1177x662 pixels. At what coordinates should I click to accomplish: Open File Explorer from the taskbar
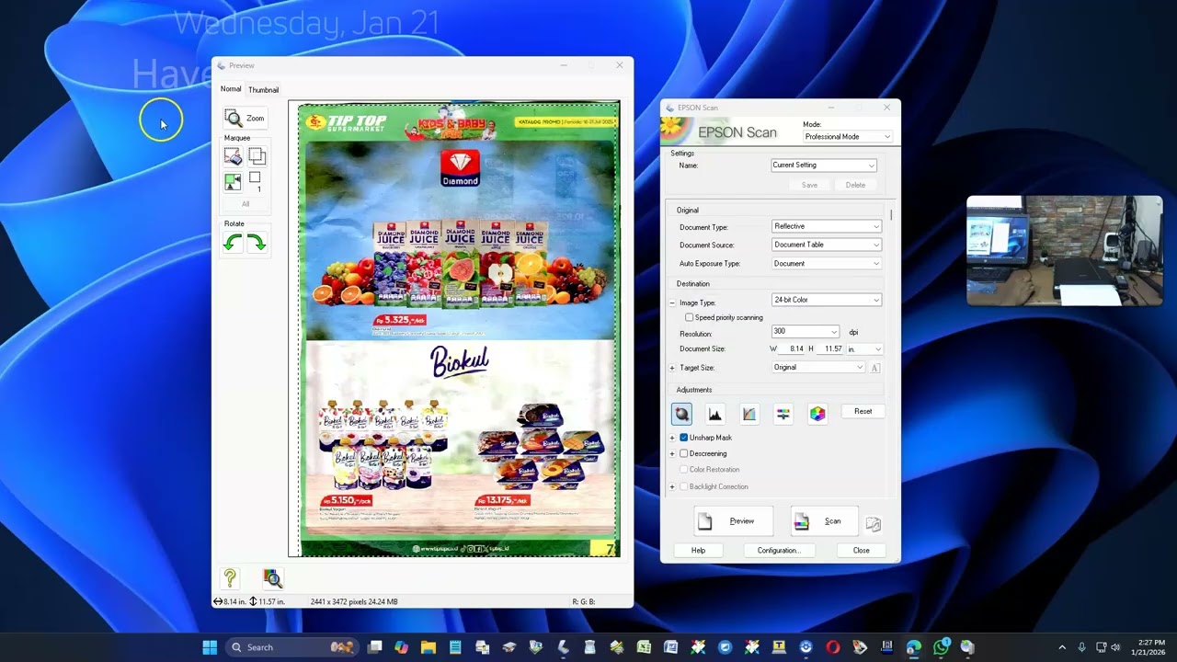pos(429,647)
